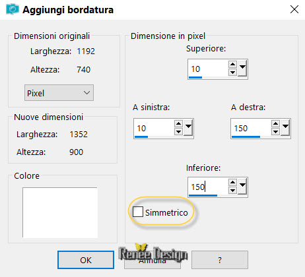Select the A destra value field showing 150

(x=251, y=128)
